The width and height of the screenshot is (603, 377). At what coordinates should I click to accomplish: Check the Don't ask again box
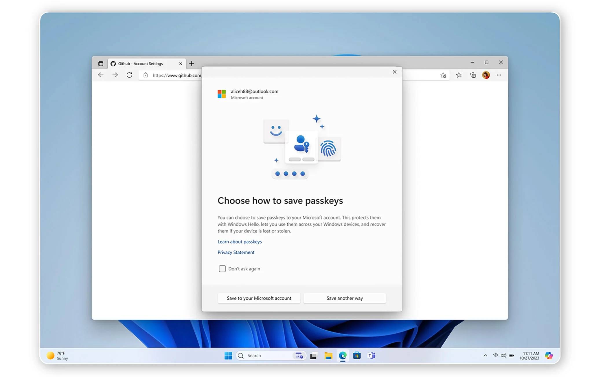tap(222, 269)
